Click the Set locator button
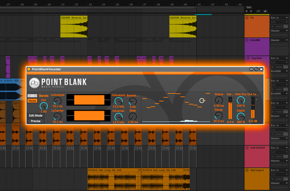The width and height of the screenshot is (290, 191). [249, 7]
